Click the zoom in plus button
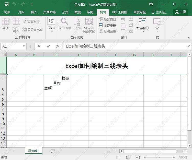192x160 pixels. tap(174, 157)
